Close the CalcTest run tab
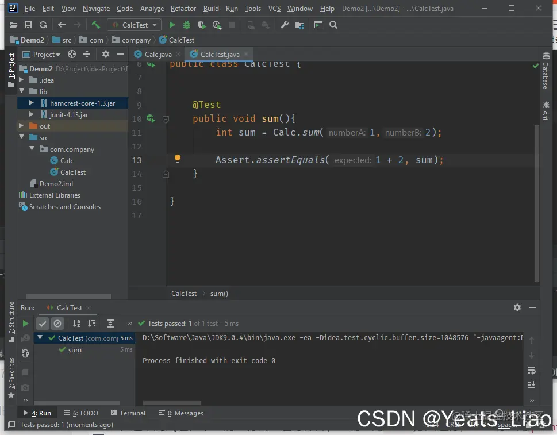 tap(89, 308)
